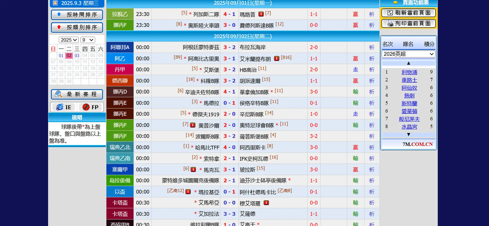Open analysis 析 for 阿根廷蒙特麥茲 match
Image resolution: width=489 pixels, height=226 pixels.
pyautogui.click(x=372, y=47)
